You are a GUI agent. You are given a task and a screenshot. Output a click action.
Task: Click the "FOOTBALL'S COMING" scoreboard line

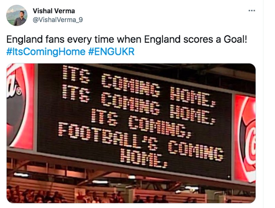click(x=140, y=141)
